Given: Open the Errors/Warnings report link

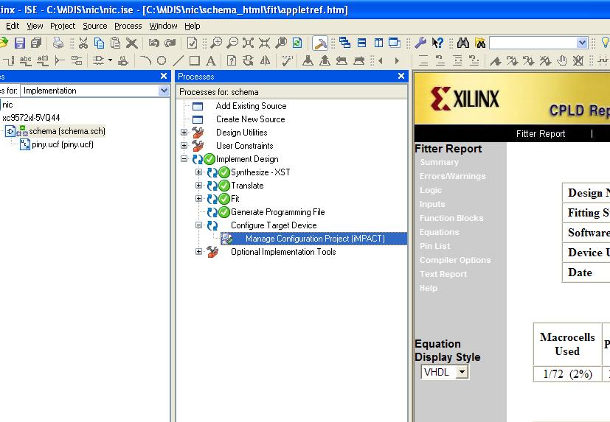Looking at the screenshot, I should pos(452,176).
